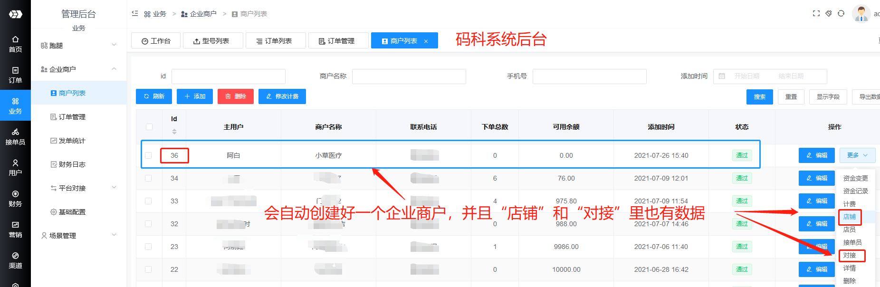Screen dimensions: 880x287
Task: Click the 显示字段 button
Action: (828, 97)
